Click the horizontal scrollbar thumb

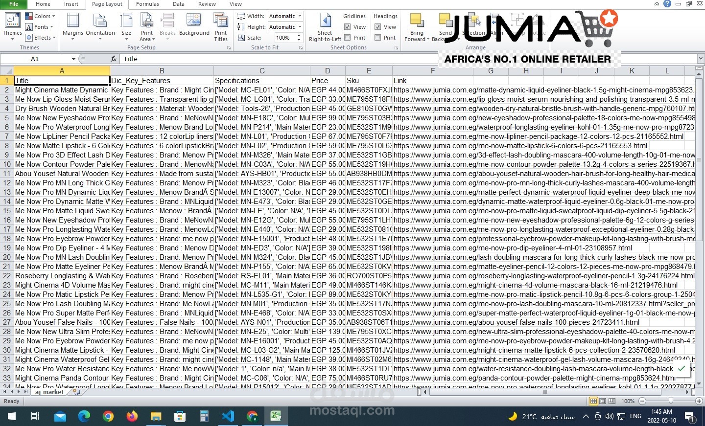[x=544, y=392]
